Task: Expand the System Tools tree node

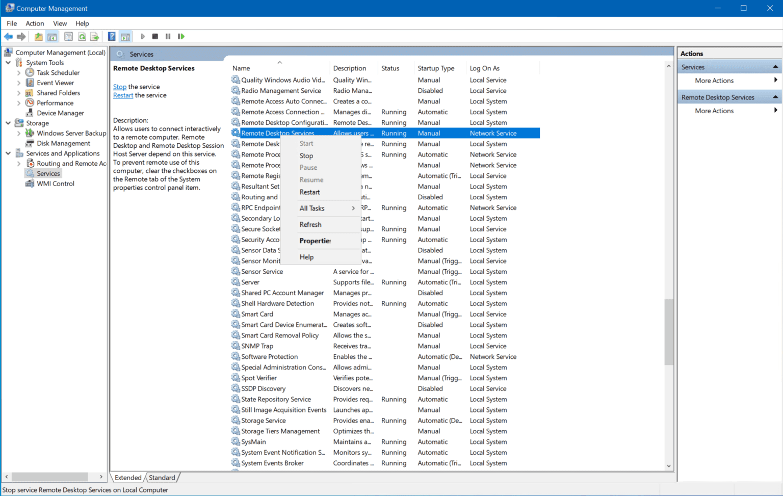Action: tap(8, 62)
